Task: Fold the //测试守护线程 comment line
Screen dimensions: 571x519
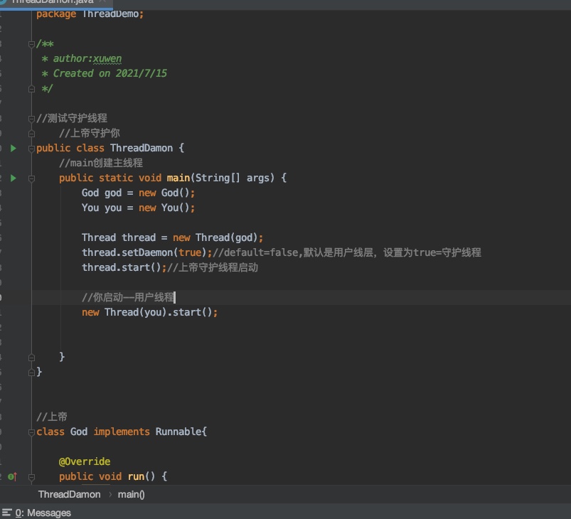Action: tap(31, 118)
